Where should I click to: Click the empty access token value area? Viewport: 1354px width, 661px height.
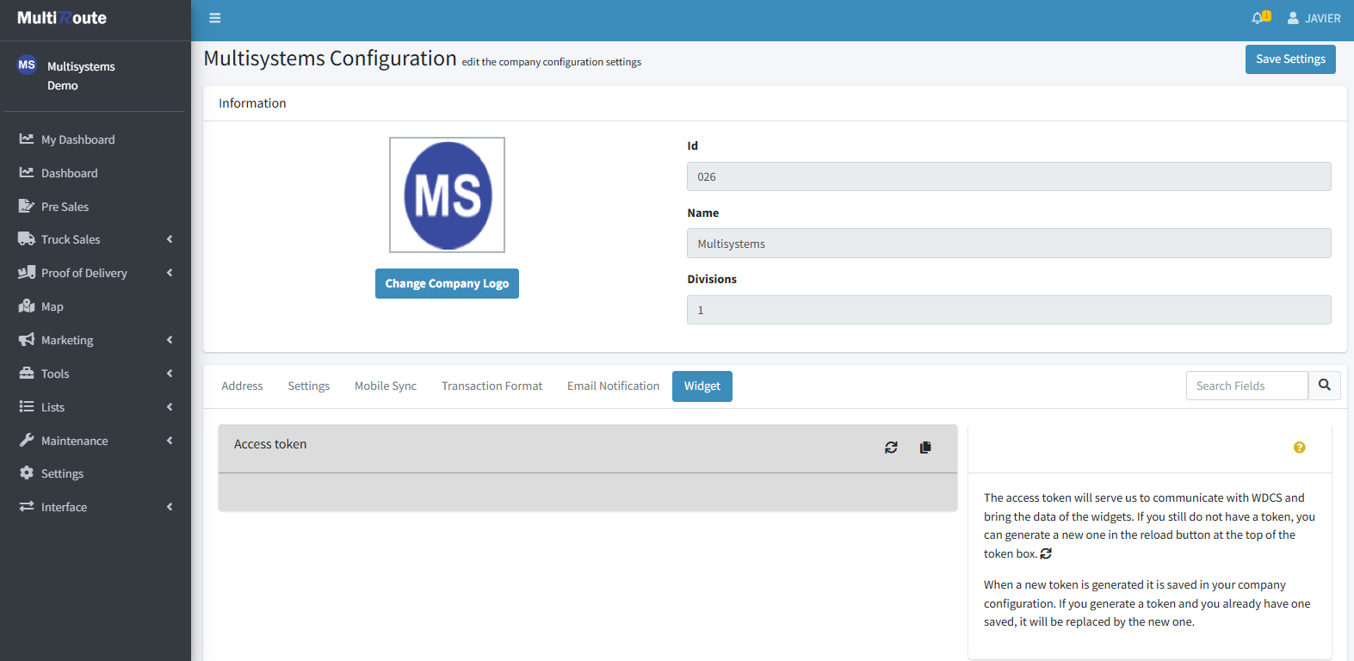(588, 492)
